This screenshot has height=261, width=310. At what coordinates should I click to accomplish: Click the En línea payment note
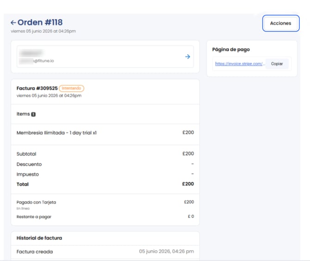coord(23,208)
